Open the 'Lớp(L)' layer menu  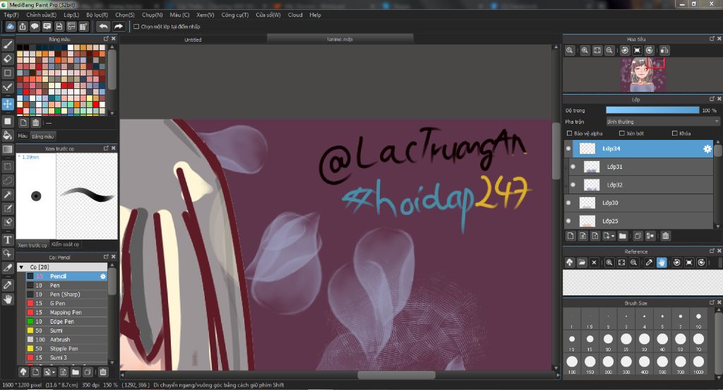click(x=71, y=15)
